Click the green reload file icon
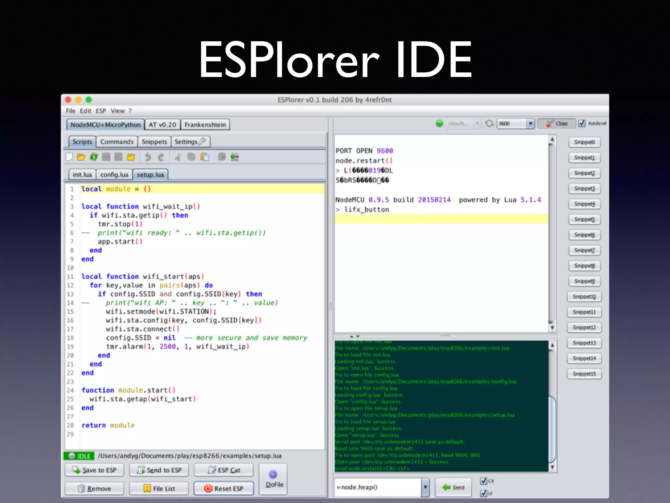 tap(94, 157)
